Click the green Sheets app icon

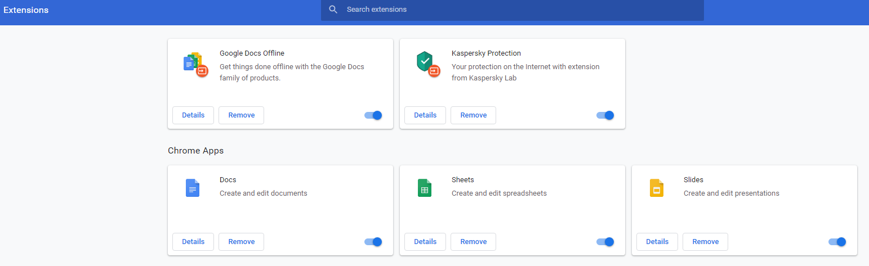pos(425,187)
